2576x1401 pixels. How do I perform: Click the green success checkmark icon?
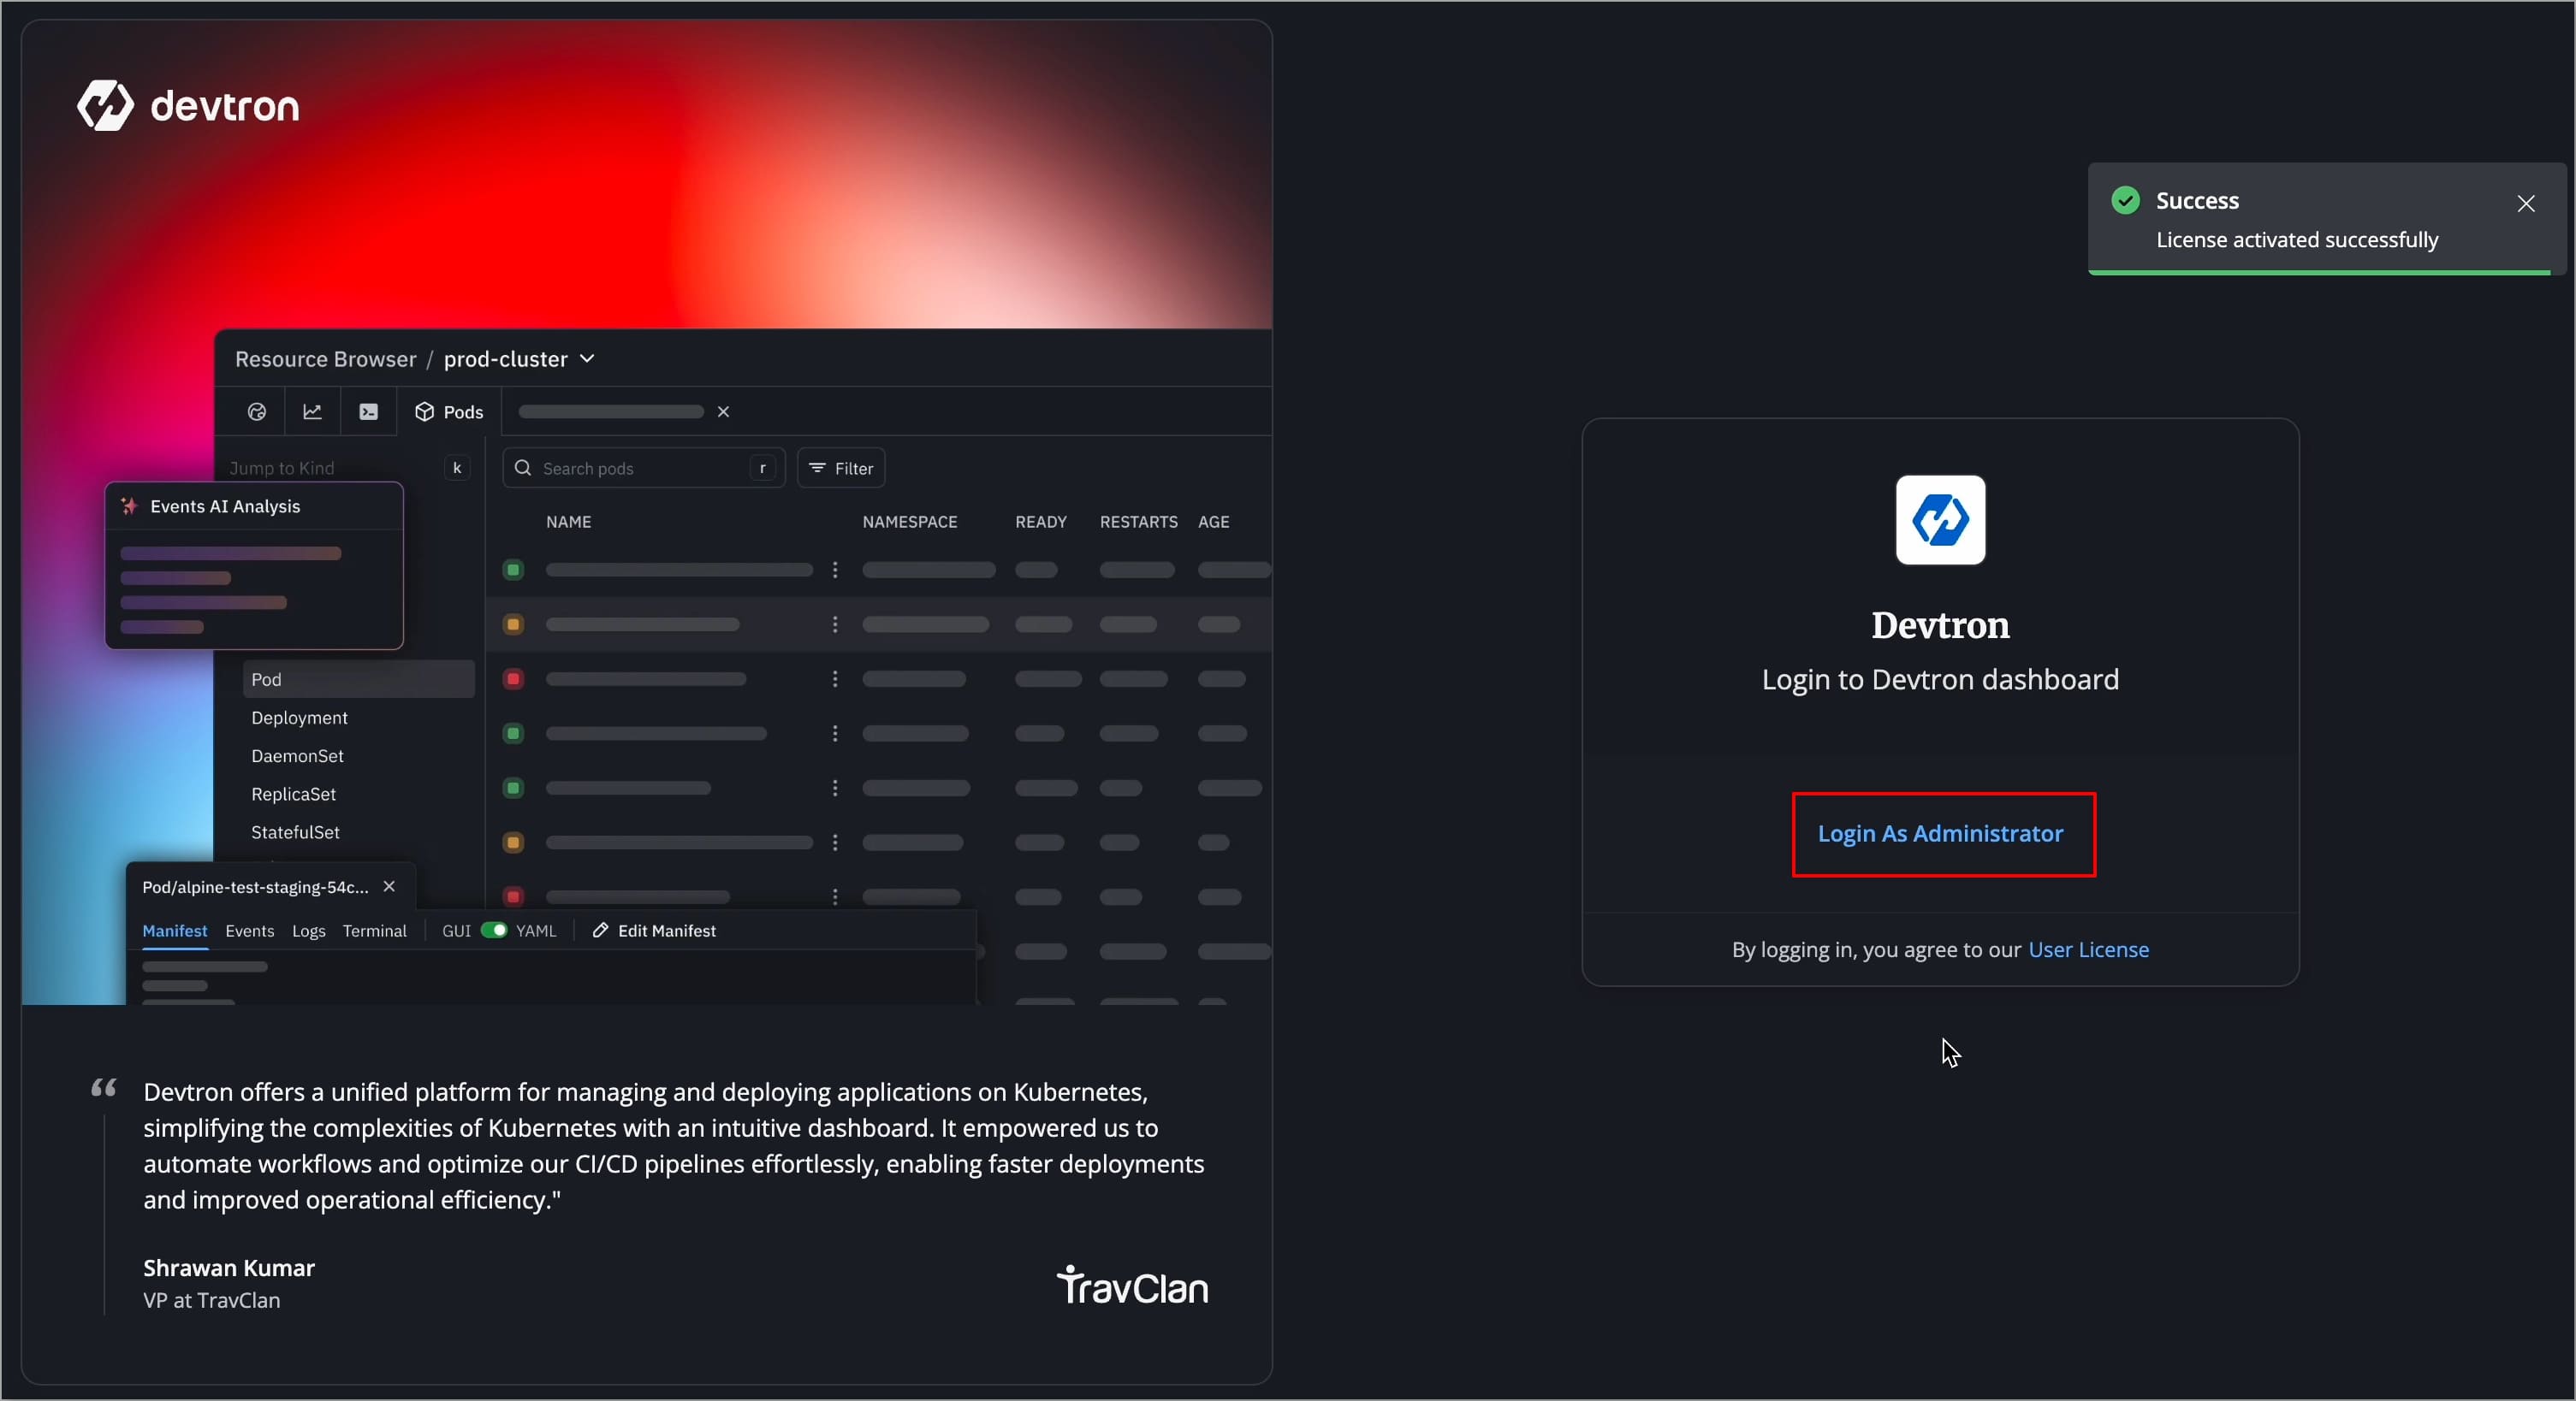pos(2125,200)
